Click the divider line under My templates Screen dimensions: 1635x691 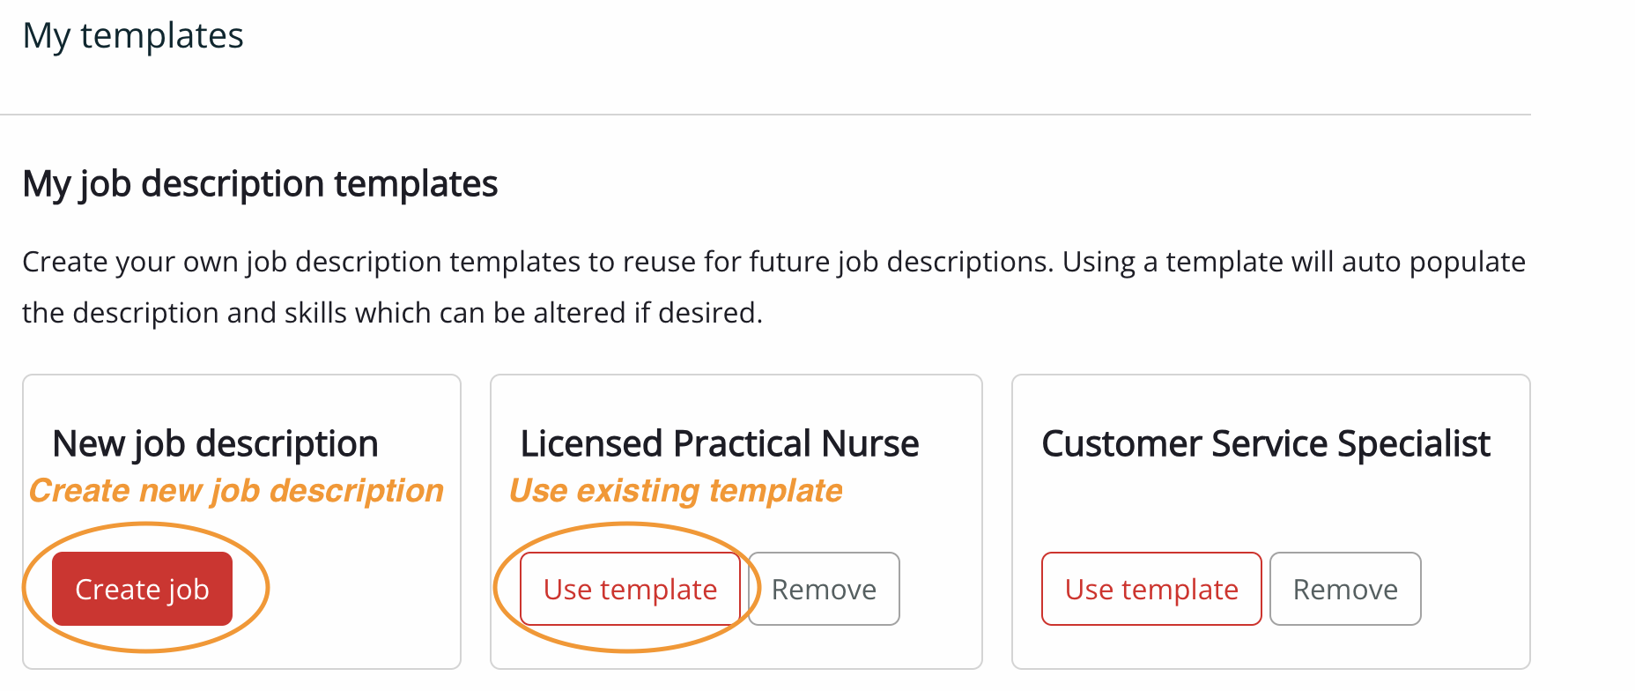pos(765,115)
